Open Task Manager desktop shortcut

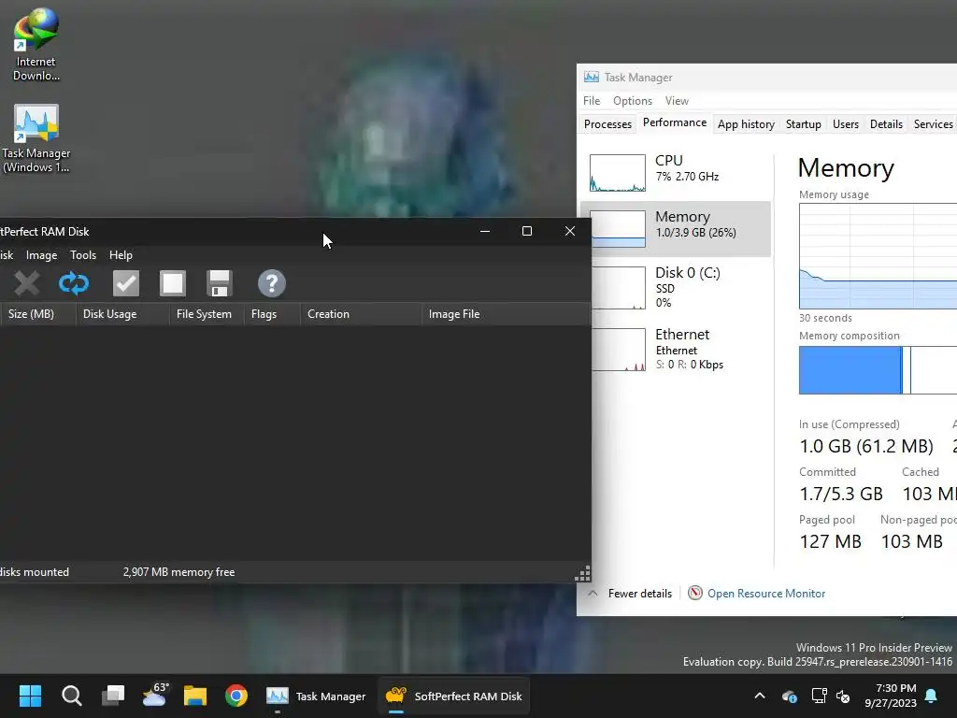tap(36, 138)
